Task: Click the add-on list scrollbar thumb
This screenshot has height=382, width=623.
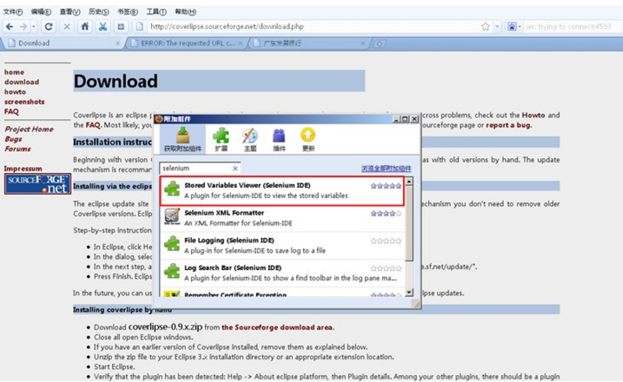Action: (x=409, y=225)
